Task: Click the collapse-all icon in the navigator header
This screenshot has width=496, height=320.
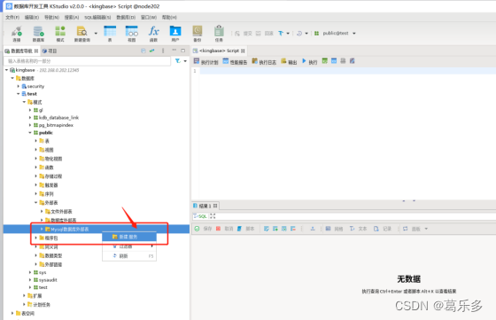Action: coord(143,51)
